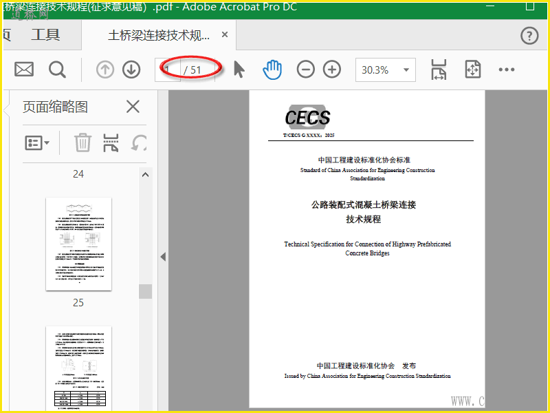
Task: Select the thumbnail below page 25
Action: 78,368
